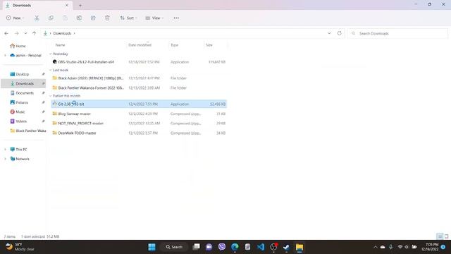Viewport: 451px width, 254px height.
Task: Select the Git 32-bit installer file
Action: click(x=139, y=104)
